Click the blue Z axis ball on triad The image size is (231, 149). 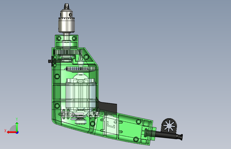point(17,132)
